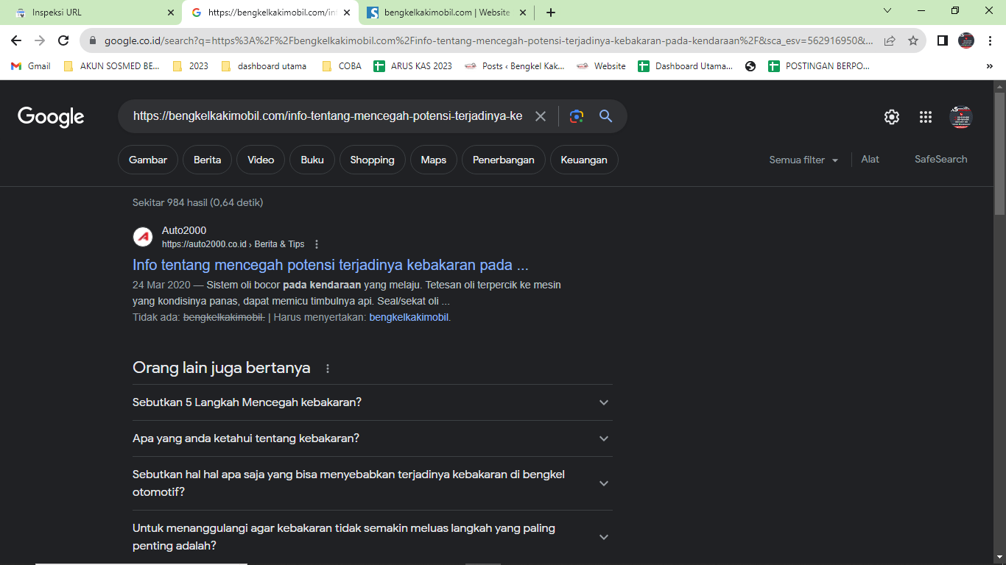
Task: Expand Apa yang anda ketahui tentang kebakaran
Action: [x=372, y=438]
